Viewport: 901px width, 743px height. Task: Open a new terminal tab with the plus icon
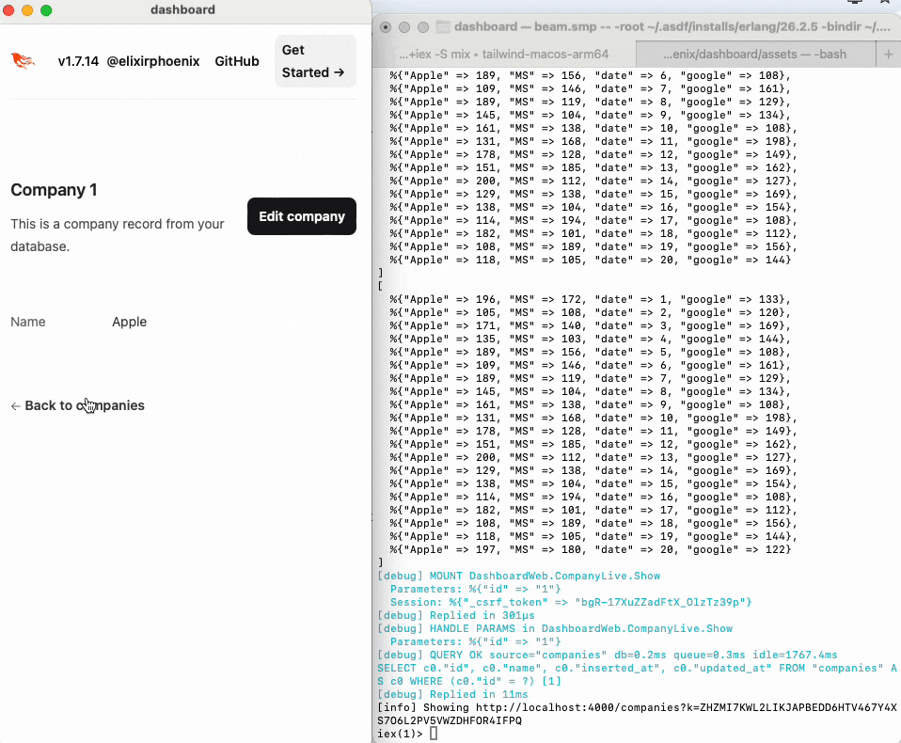tap(888, 54)
